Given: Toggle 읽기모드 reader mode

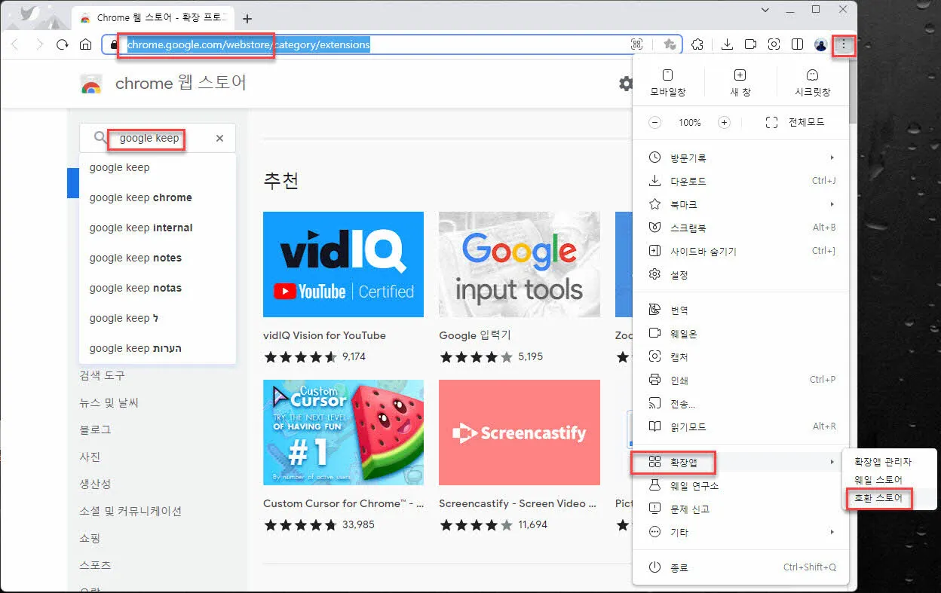Looking at the screenshot, I should [741, 426].
